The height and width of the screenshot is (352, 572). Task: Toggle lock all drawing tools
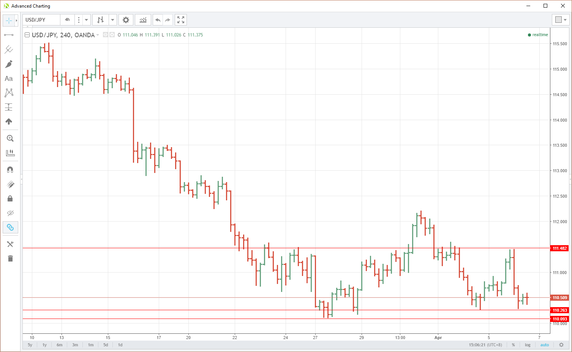10,199
